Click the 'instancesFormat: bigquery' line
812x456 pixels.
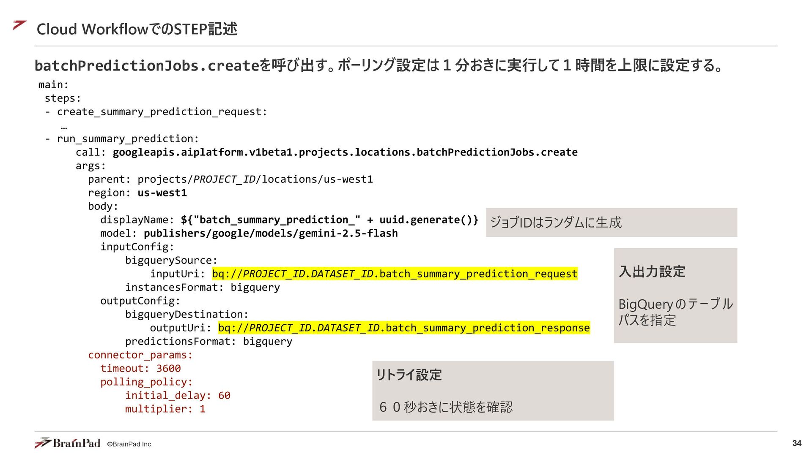tap(203, 288)
